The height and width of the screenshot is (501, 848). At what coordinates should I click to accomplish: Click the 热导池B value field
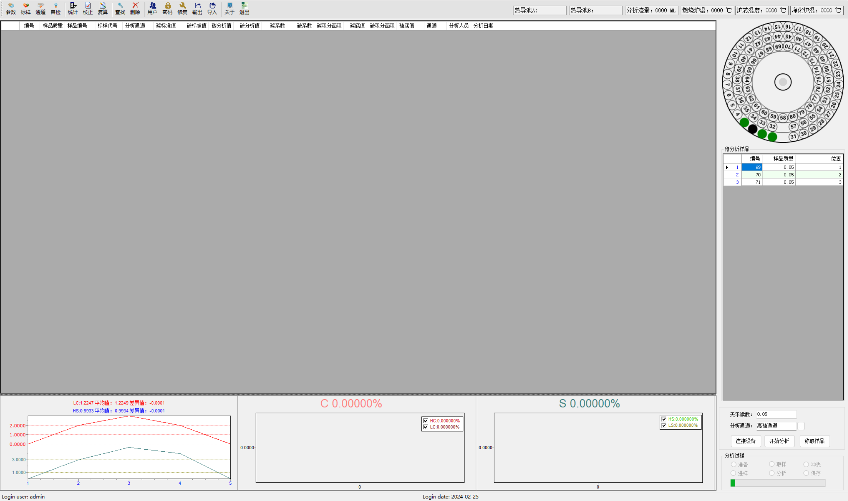pos(595,11)
